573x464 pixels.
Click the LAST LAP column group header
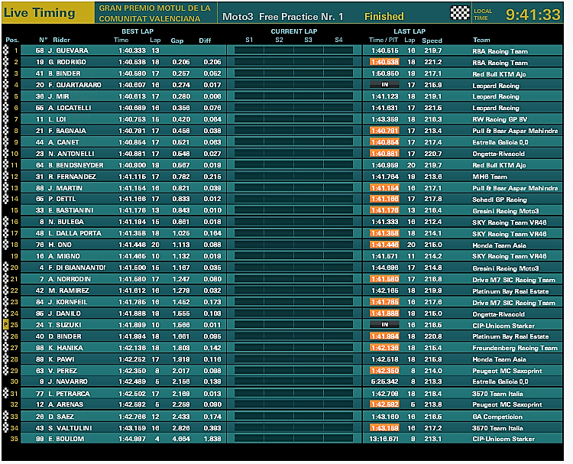[x=410, y=31]
